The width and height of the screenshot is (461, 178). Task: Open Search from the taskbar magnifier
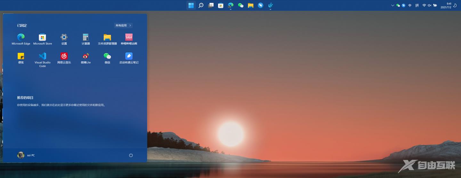coord(201,5)
